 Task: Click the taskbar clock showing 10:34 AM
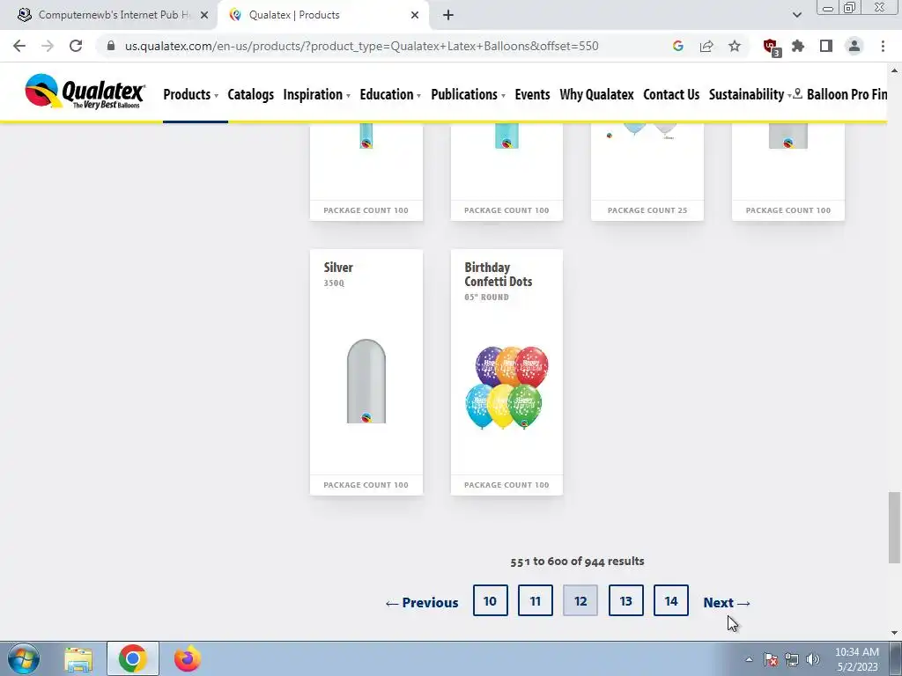point(856,659)
